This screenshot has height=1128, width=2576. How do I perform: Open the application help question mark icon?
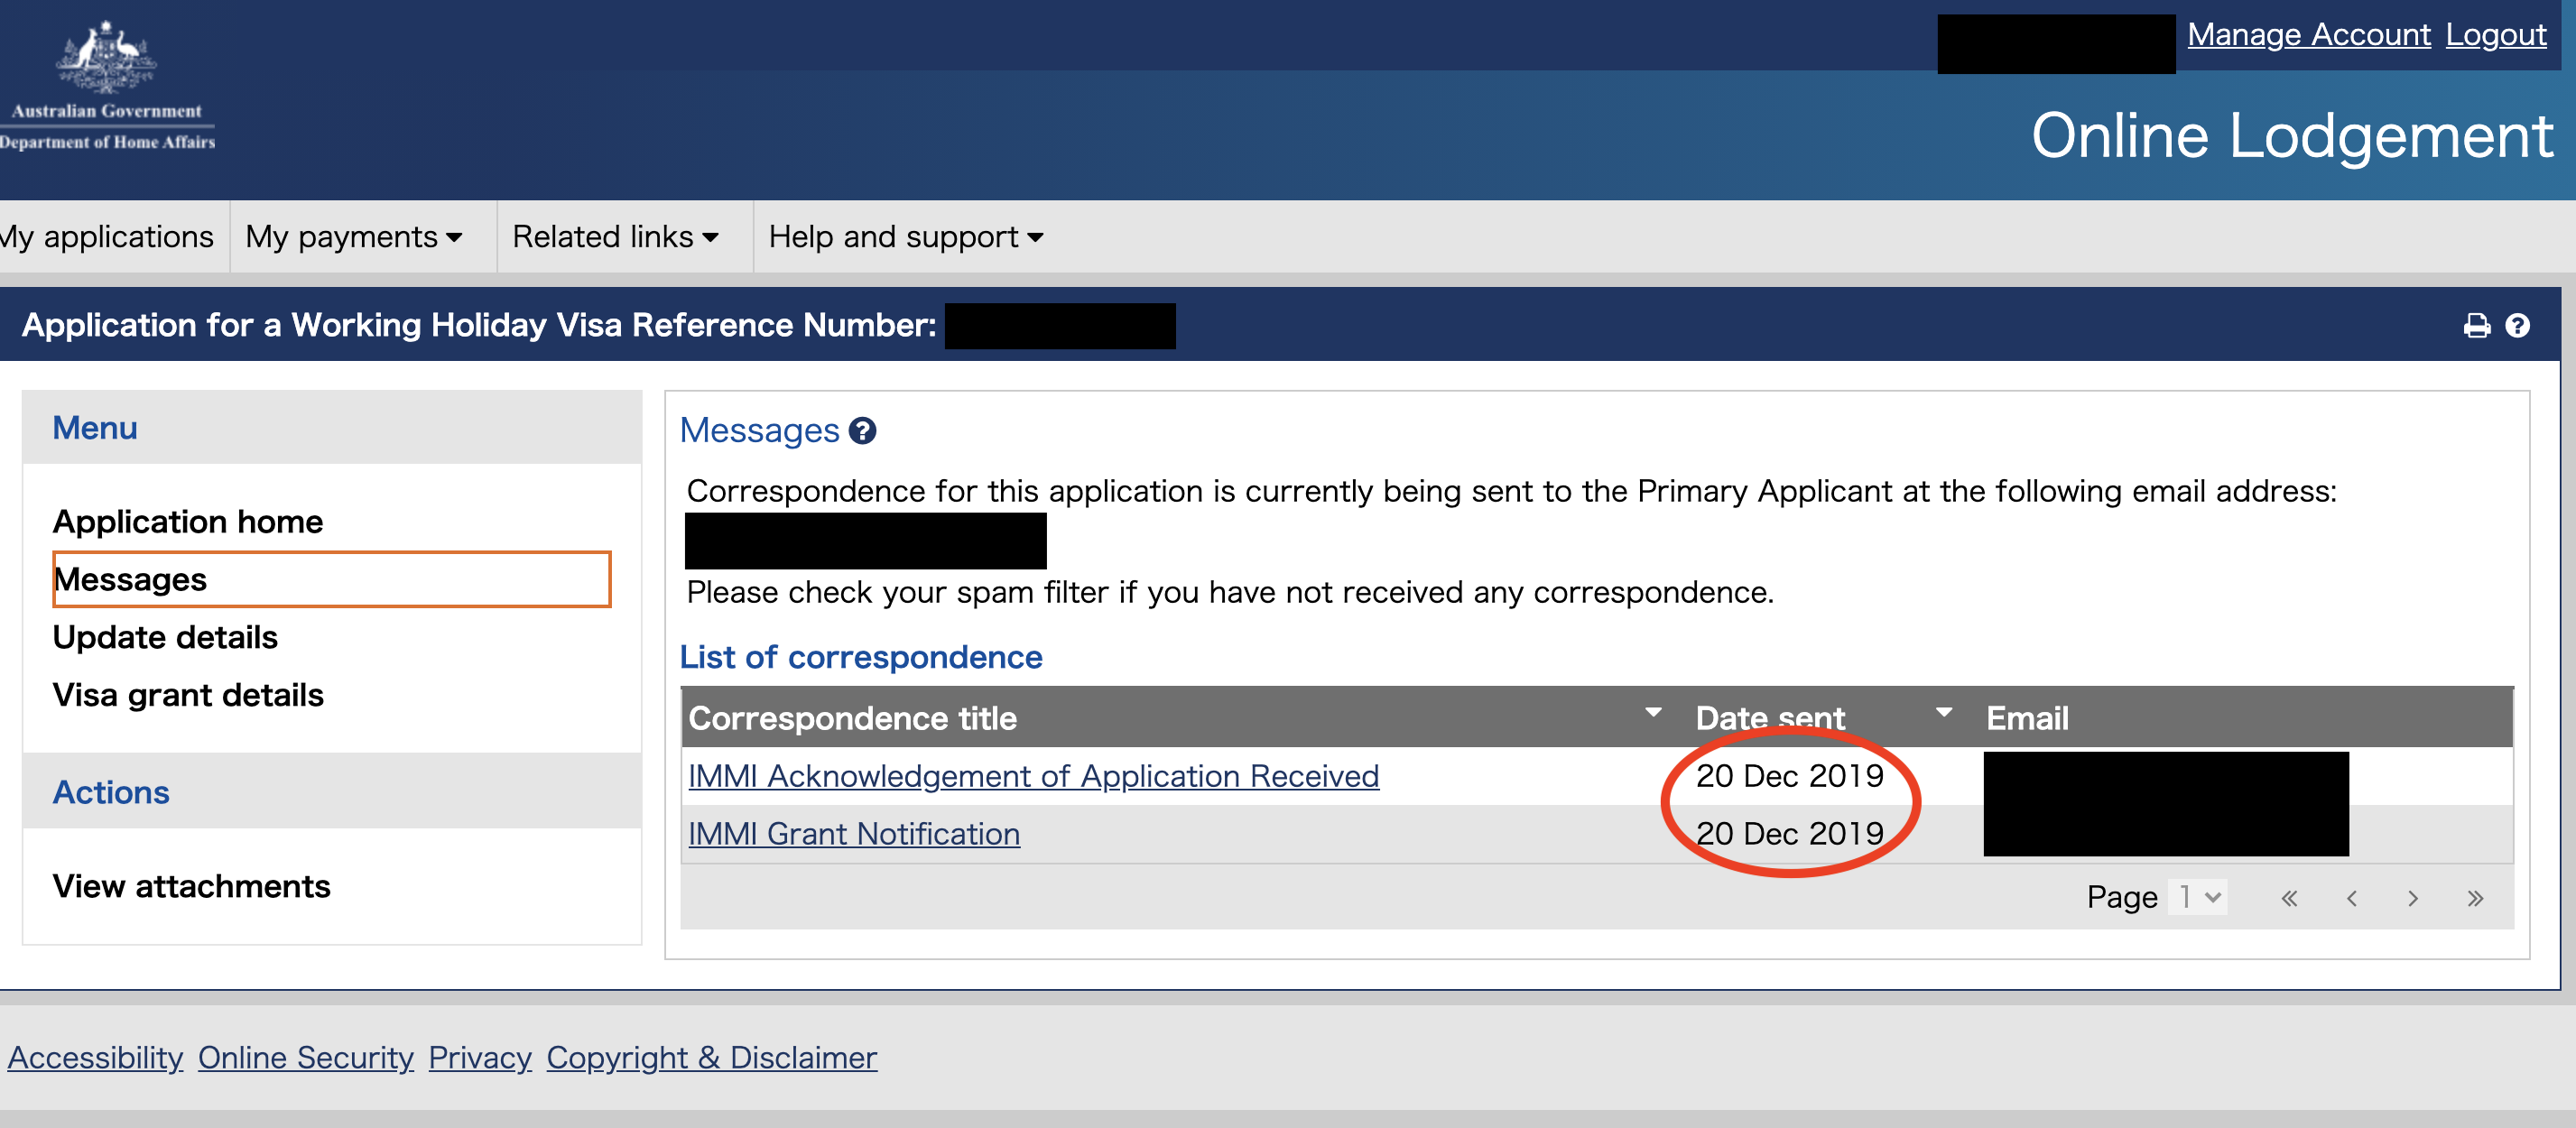coord(2517,326)
